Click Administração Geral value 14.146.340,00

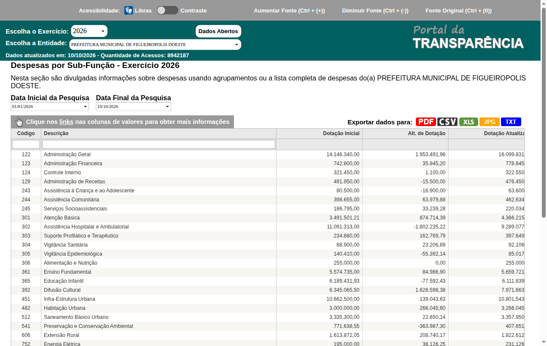tap(343, 154)
